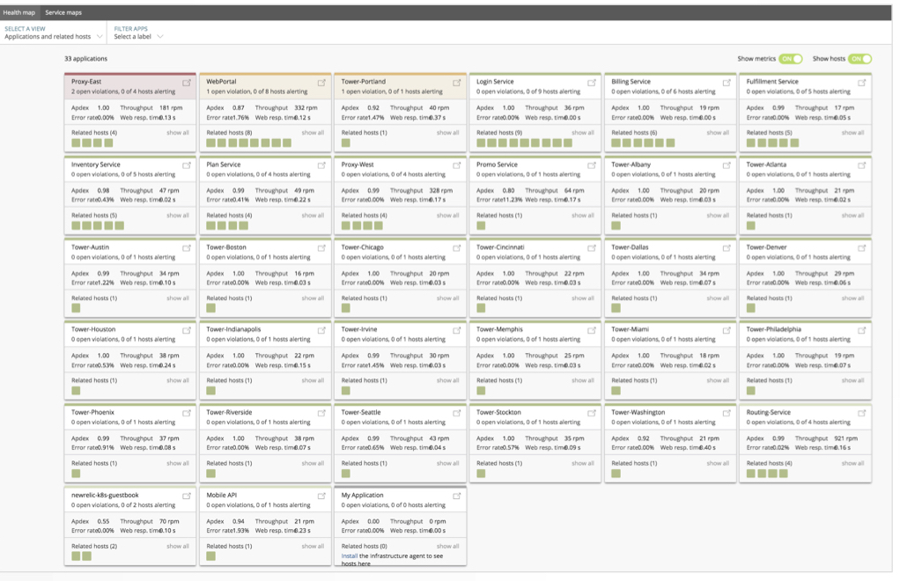Show all hosts for Routing-Service

tap(852, 463)
